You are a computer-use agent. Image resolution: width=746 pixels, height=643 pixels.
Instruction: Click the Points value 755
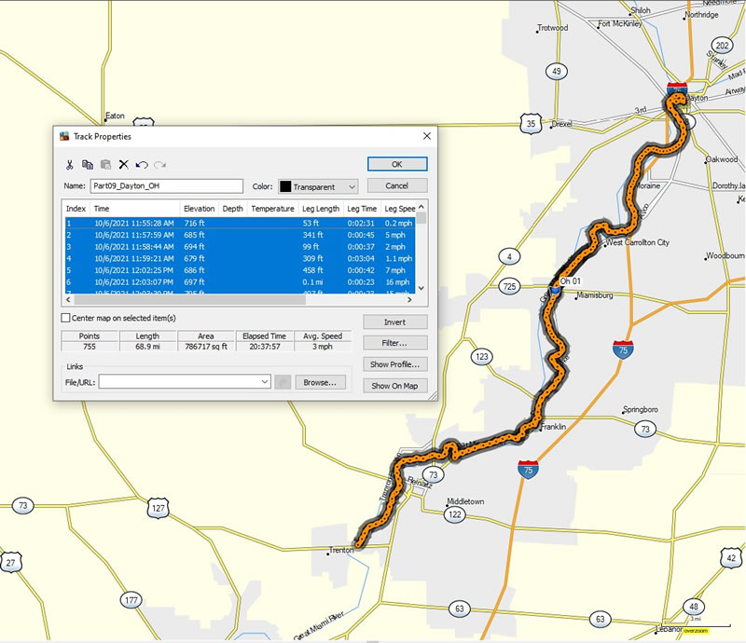(x=90, y=347)
